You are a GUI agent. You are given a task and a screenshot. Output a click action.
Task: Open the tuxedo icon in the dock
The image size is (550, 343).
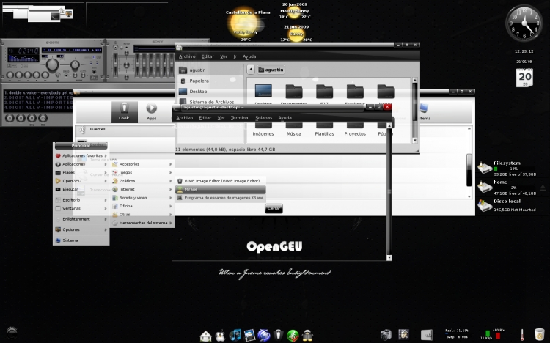click(x=278, y=335)
